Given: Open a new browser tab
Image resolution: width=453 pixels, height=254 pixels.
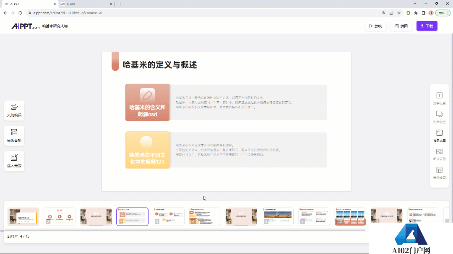Looking at the screenshot, I should [x=120, y=4].
